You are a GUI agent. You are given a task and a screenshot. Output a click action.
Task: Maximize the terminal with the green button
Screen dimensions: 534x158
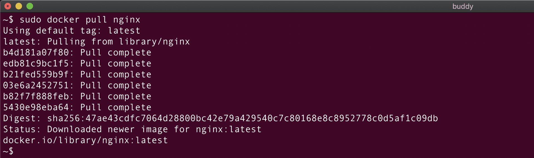tap(30, 6)
